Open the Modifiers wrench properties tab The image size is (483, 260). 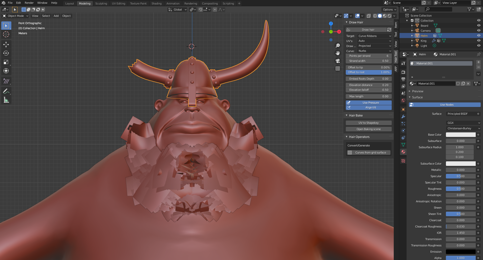click(x=403, y=117)
